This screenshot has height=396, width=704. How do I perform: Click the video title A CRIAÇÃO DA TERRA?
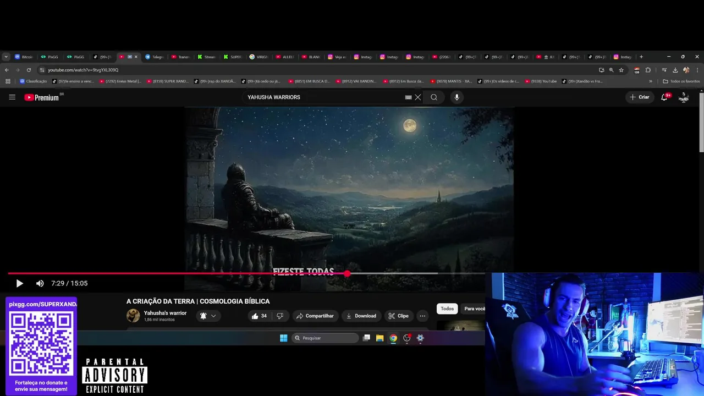pyautogui.click(x=198, y=301)
